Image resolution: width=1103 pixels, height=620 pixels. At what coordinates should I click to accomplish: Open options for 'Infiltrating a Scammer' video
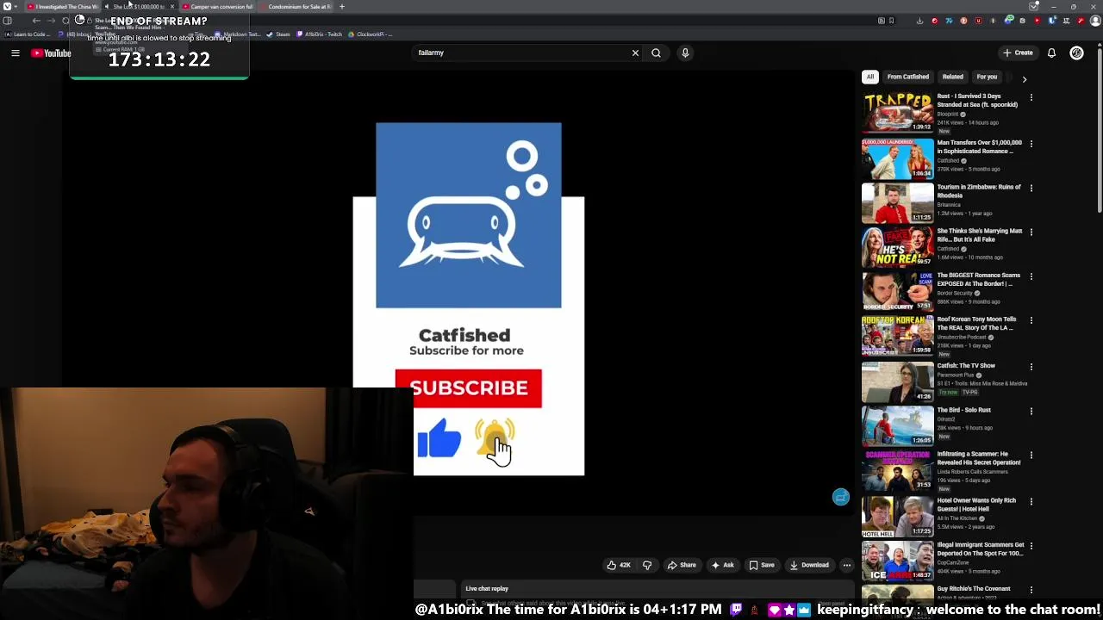1031,456
